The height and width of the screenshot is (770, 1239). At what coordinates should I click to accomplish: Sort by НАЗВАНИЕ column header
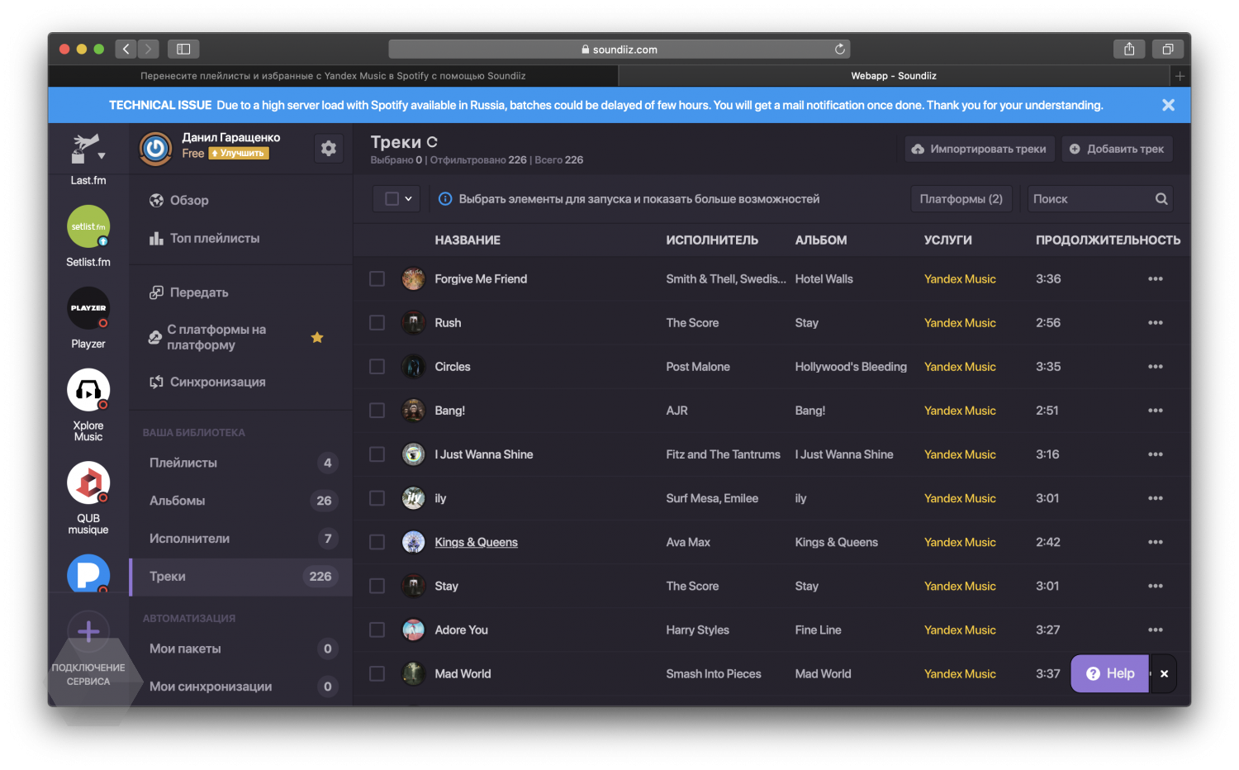pyautogui.click(x=468, y=240)
